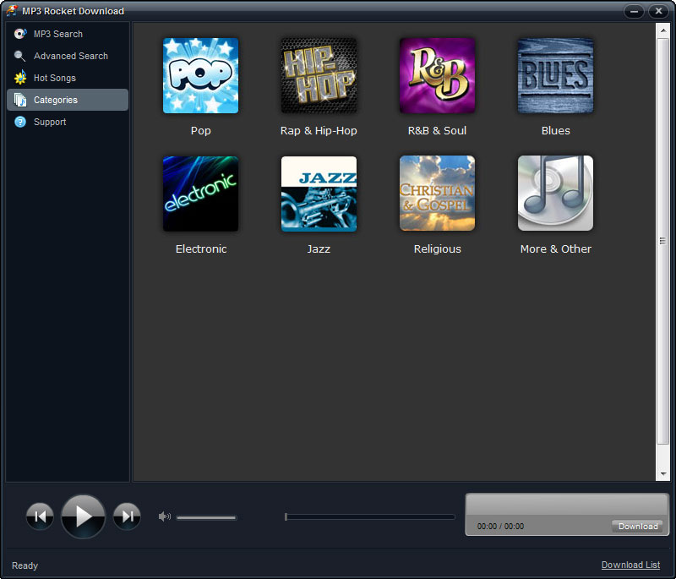Screen dimensions: 676x579
Task: Click the MP3 Search disc icon
Action: click(x=19, y=34)
